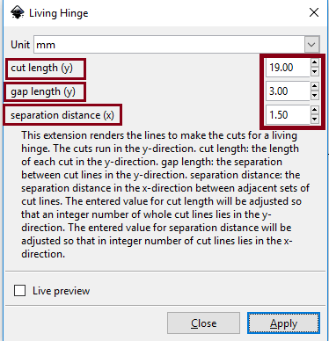Decrease separation distance with the down arrow
329x341 pixels.
[x=315, y=120]
